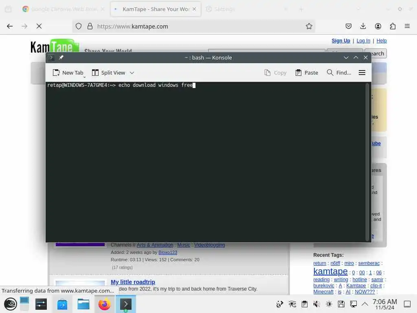
Task: Expand hidden system tray icons
Action: [365, 304]
